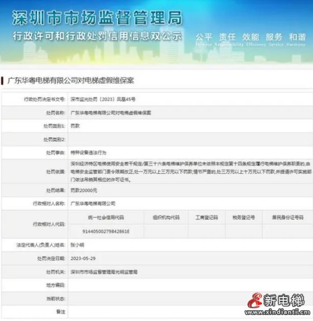Select the case name in the 处罚名称 row
The height and width of the screenshot is (321, 313).
point(111,113)
